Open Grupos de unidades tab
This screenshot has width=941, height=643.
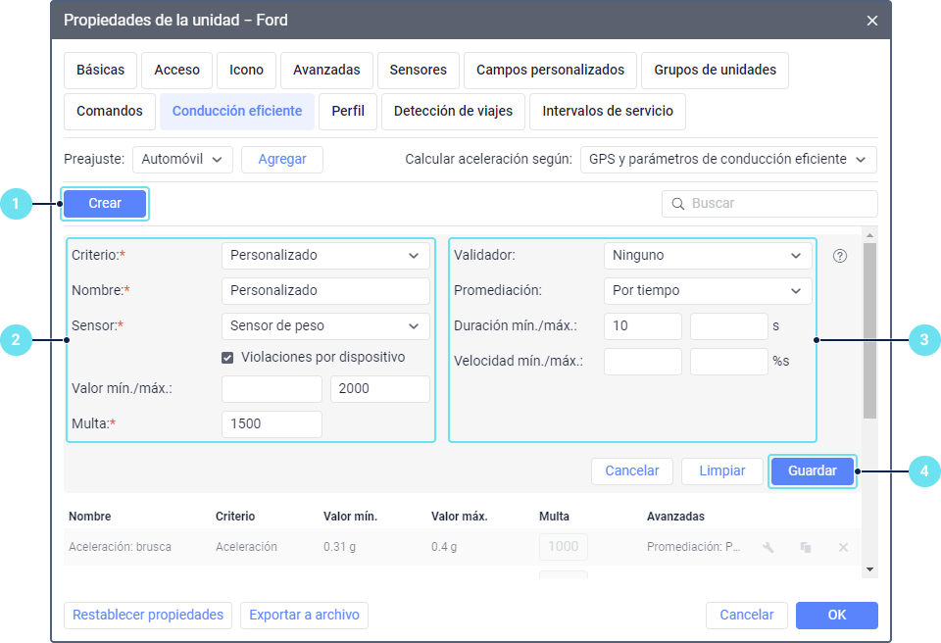715,71
